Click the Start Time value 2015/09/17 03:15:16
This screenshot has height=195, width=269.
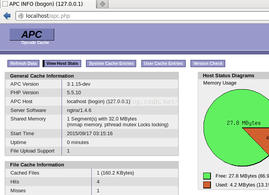(90, 134)
